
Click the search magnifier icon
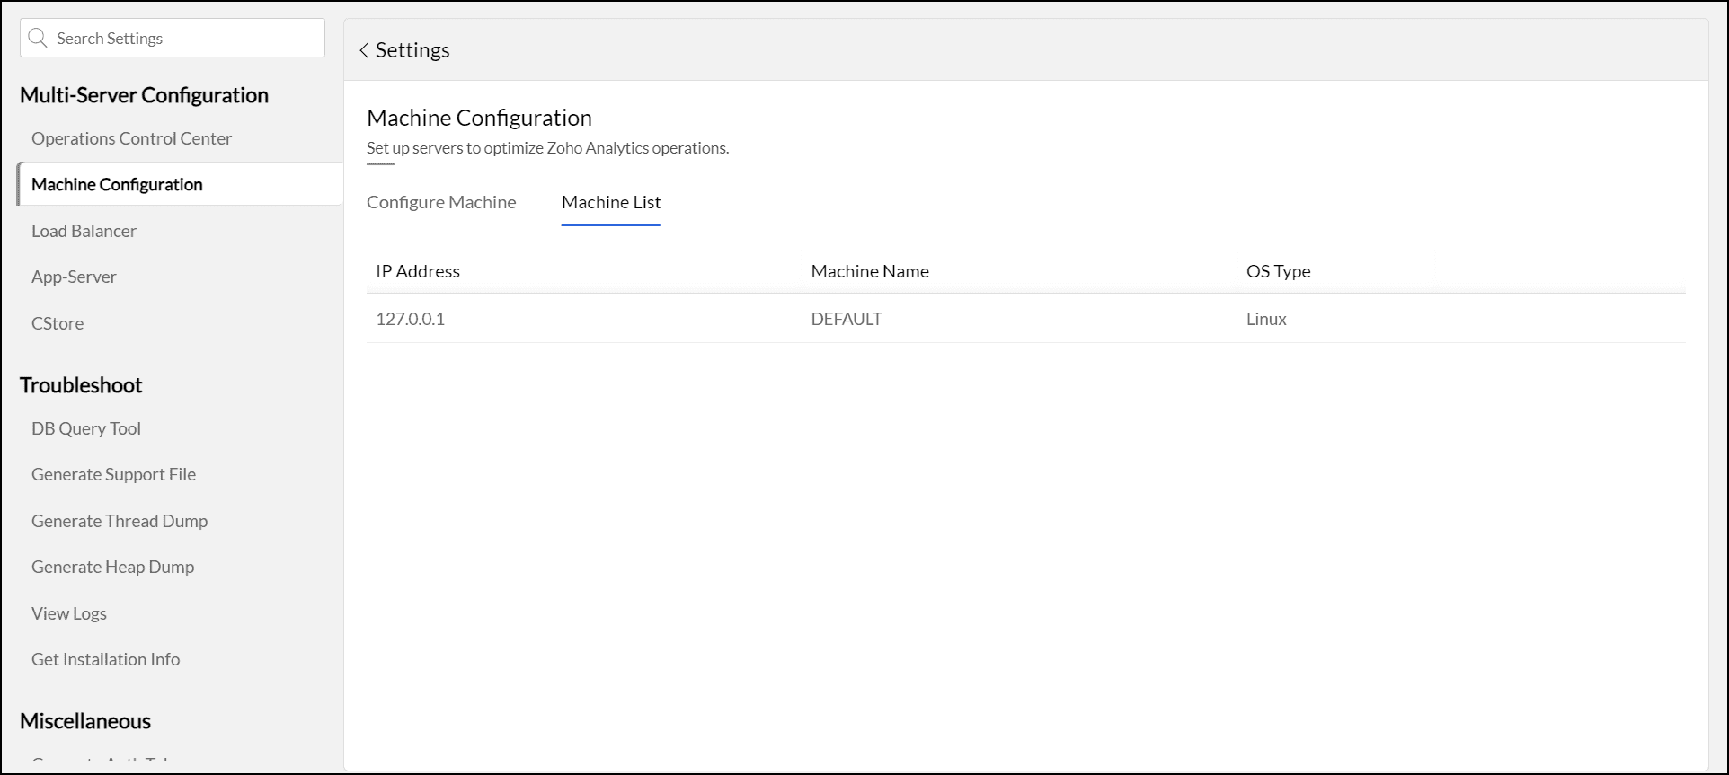click(x=38, y=38)
